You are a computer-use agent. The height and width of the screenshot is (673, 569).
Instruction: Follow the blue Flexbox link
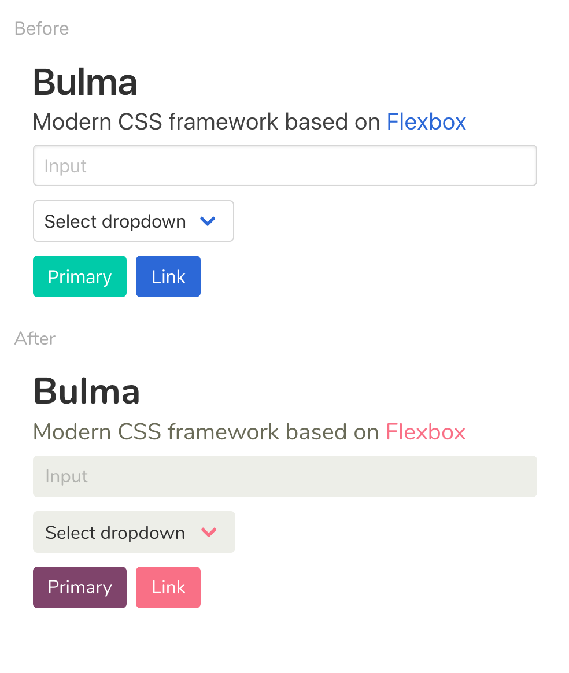click(426, 122)
